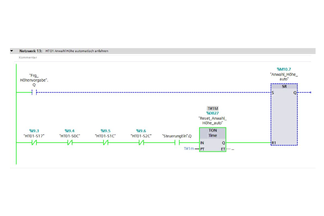Click the T#1M monitored value above the timer
The height and width of the screenshot is (216, 324).
[213, 108]
